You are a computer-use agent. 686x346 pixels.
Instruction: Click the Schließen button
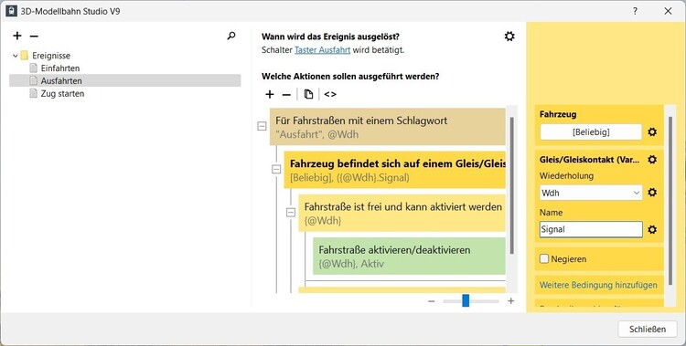[648, 329]
